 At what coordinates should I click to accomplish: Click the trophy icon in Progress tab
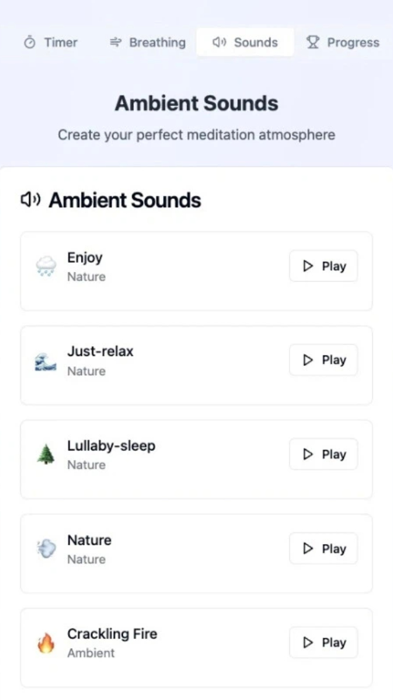click(x=313, y=43)
